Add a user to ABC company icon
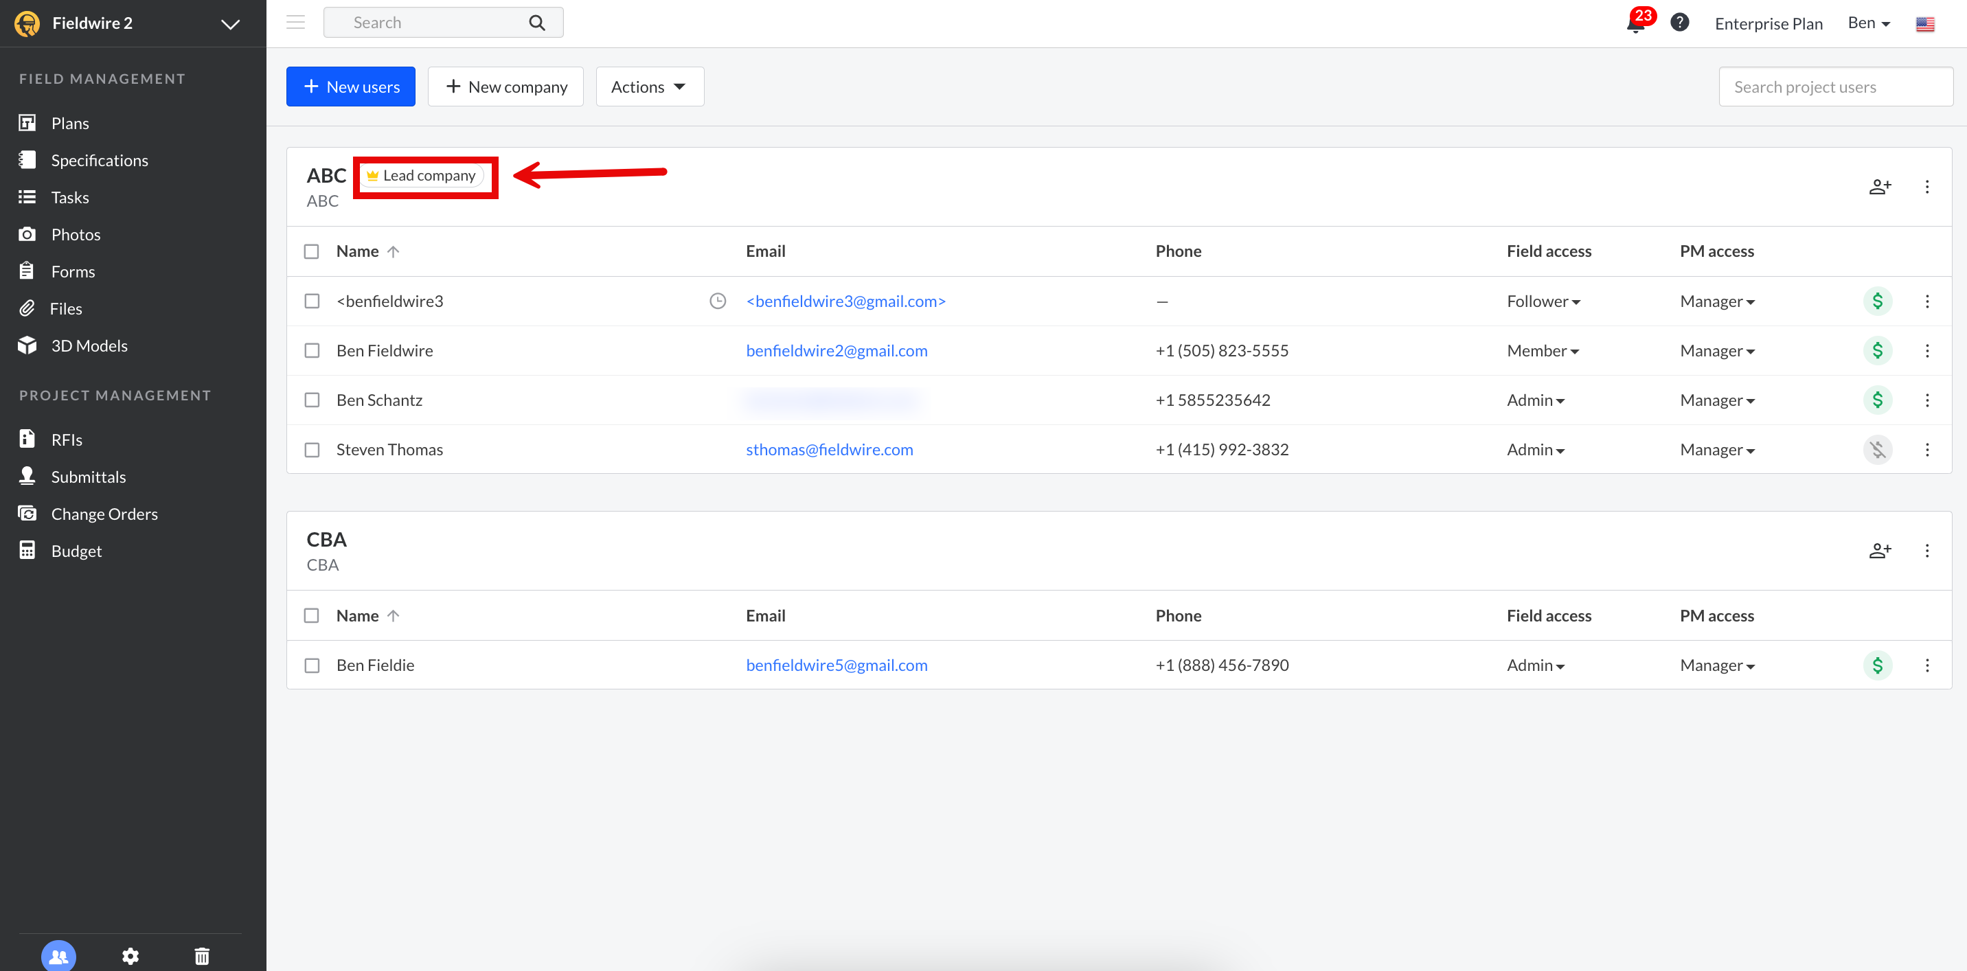This screenshot has height=971, width=1967. pos(1879,187)
